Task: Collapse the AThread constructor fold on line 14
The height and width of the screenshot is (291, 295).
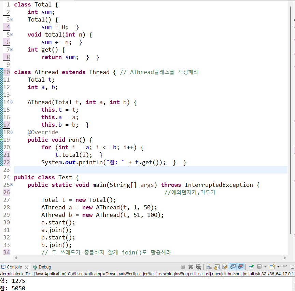Action: [12, 102]
